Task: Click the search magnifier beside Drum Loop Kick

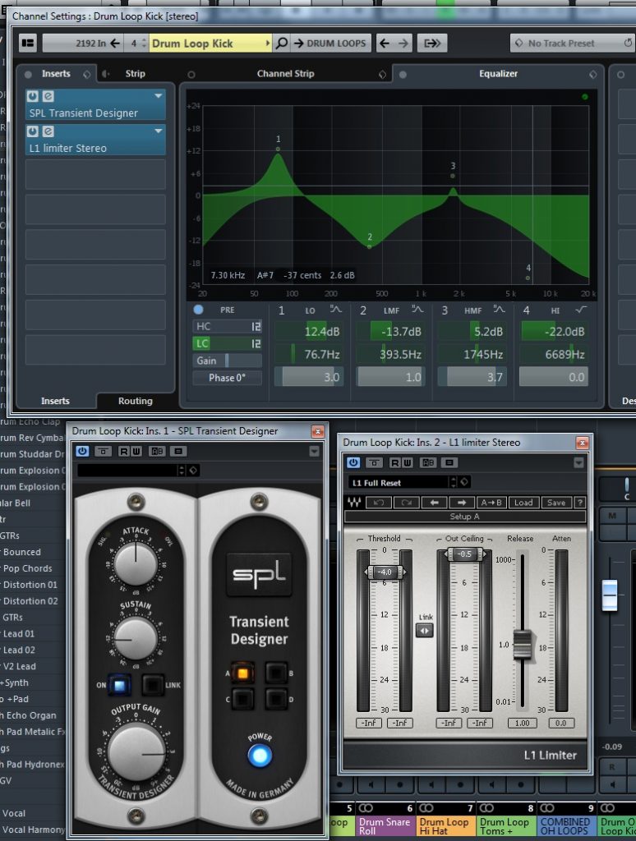Action: click(x=281, y=44)
